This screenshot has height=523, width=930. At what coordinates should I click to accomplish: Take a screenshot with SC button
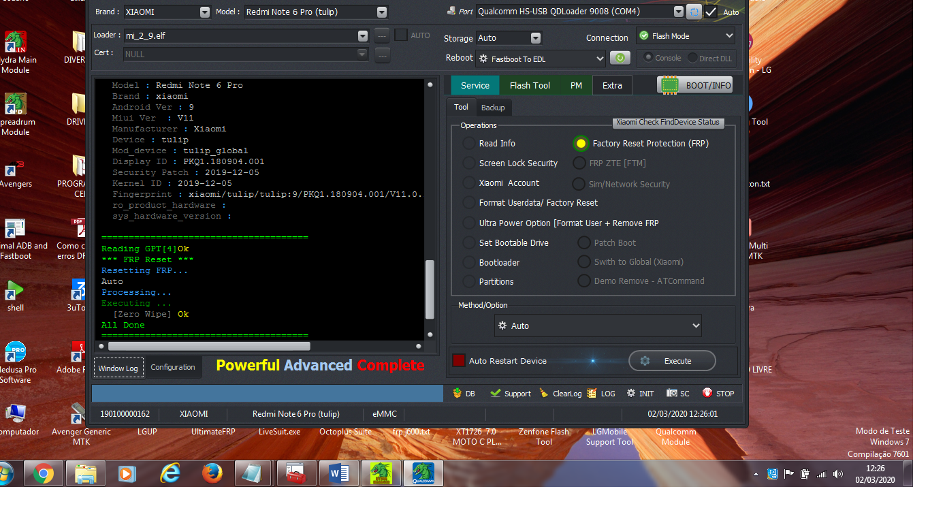coord(678,394)
